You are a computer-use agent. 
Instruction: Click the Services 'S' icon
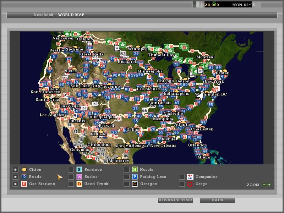click(x=79, y=170)
